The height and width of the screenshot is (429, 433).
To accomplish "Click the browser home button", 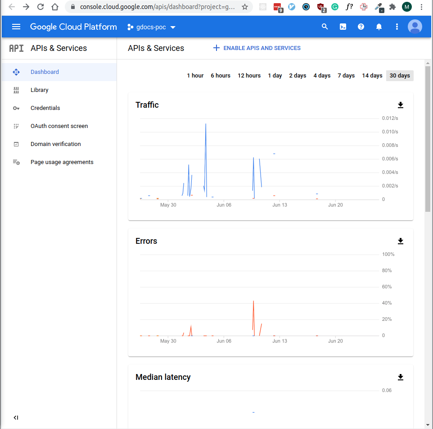I will [x=55, y=7].
